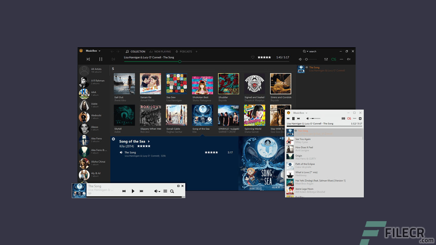This screenshot has width=436, height=245.
Task: Play How Does It Feel by Avril Lavigne
Action: [x=324, y=149]
